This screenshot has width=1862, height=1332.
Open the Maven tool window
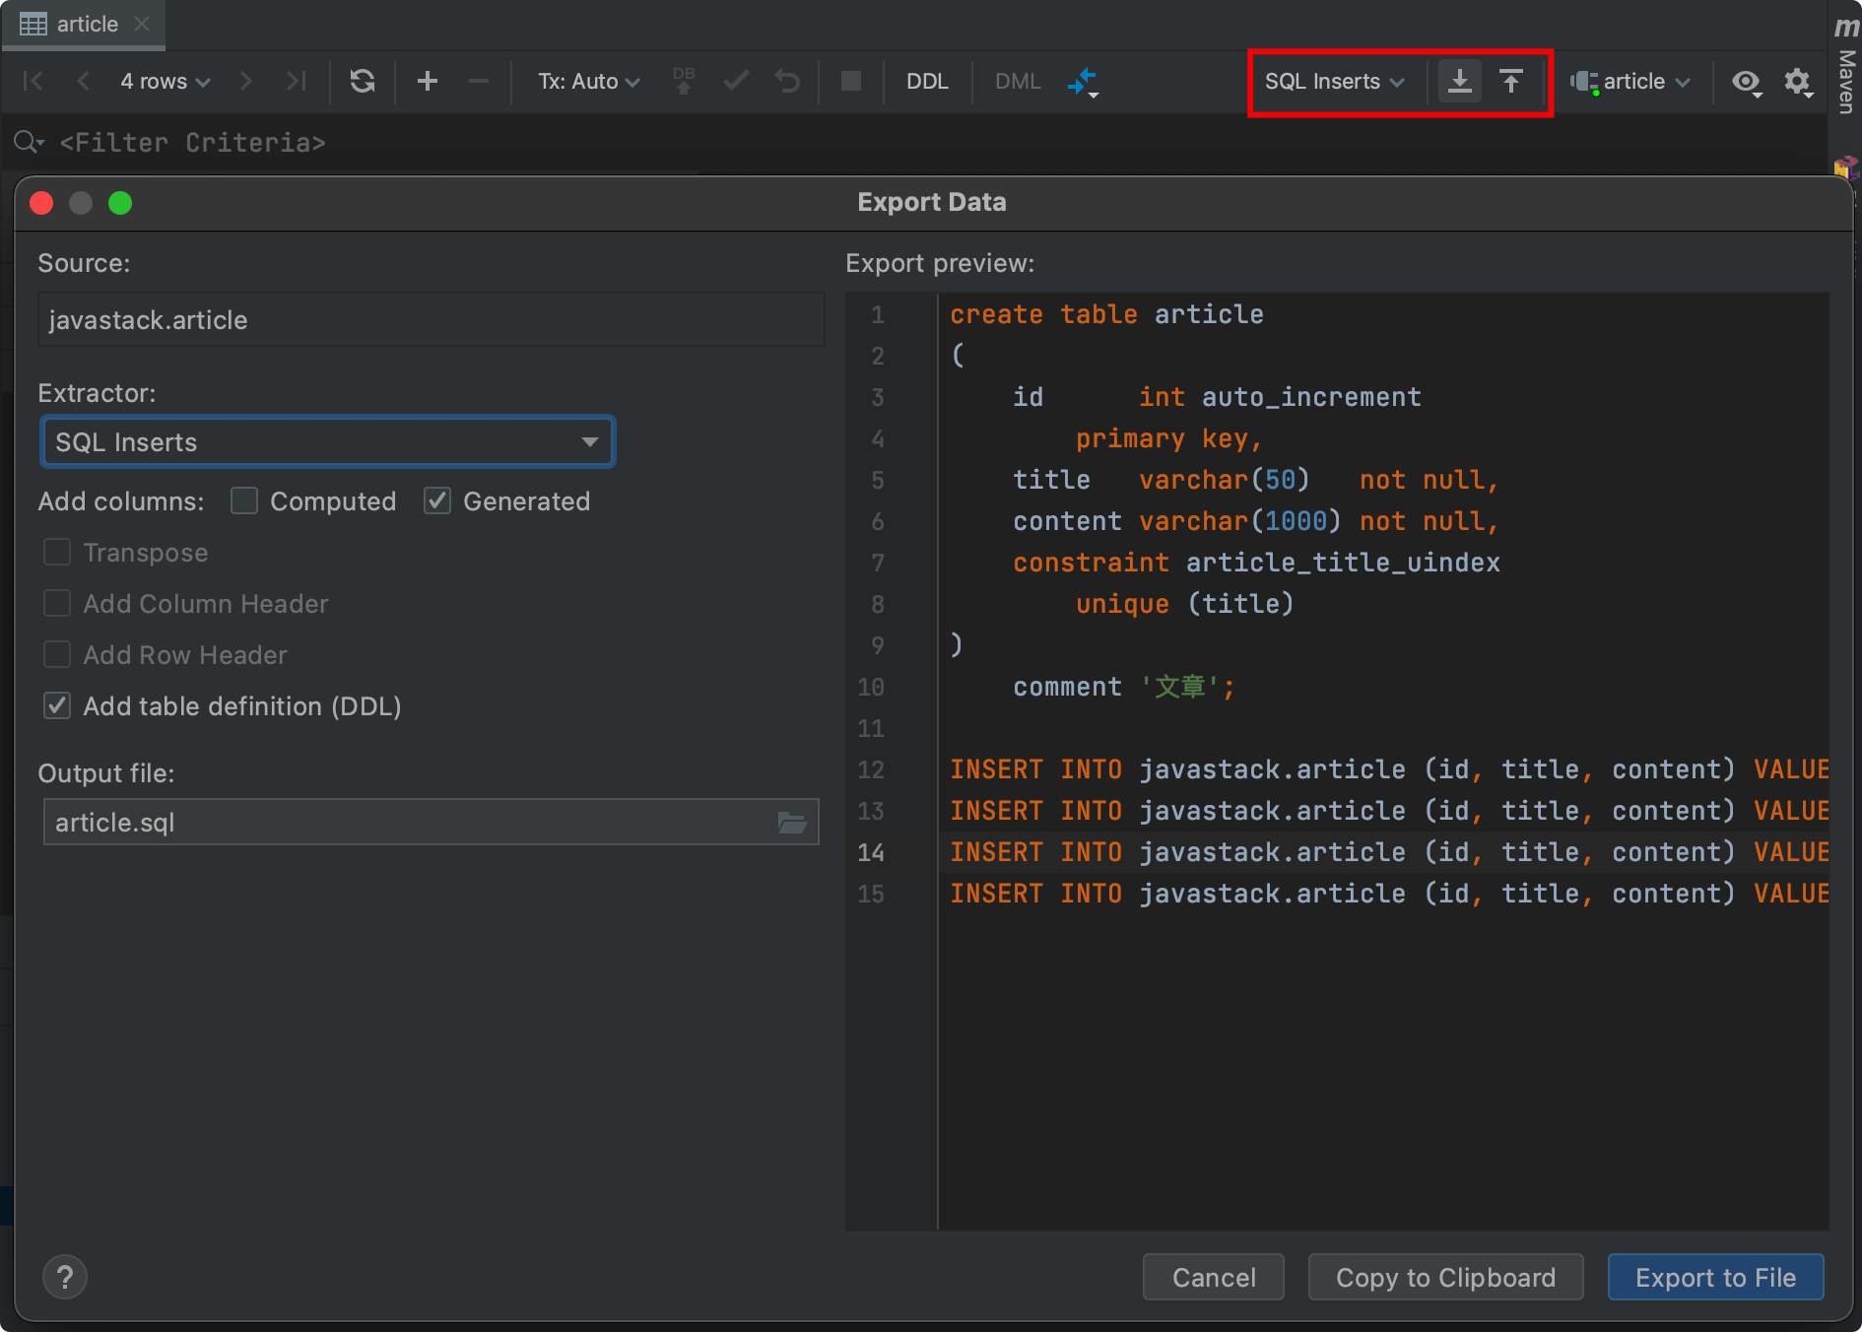(x=1846, y=65)
